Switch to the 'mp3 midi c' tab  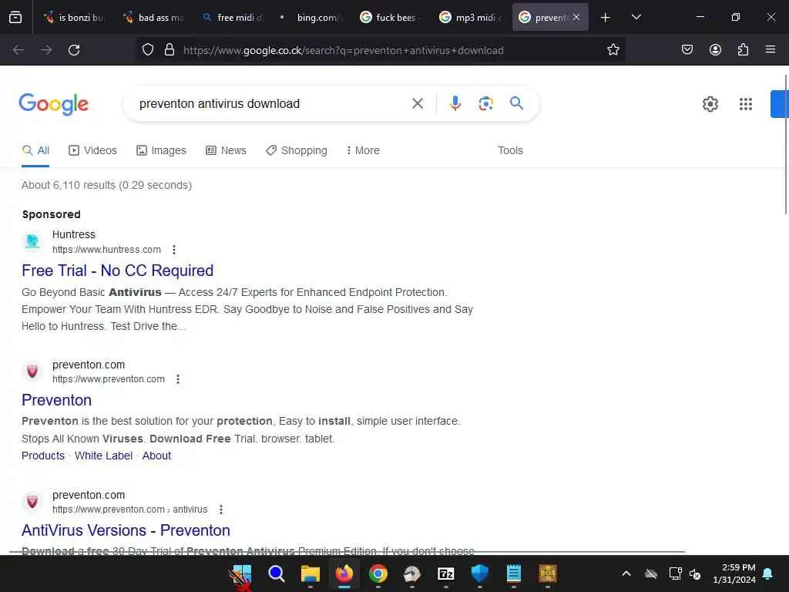[x=471, y=18]
